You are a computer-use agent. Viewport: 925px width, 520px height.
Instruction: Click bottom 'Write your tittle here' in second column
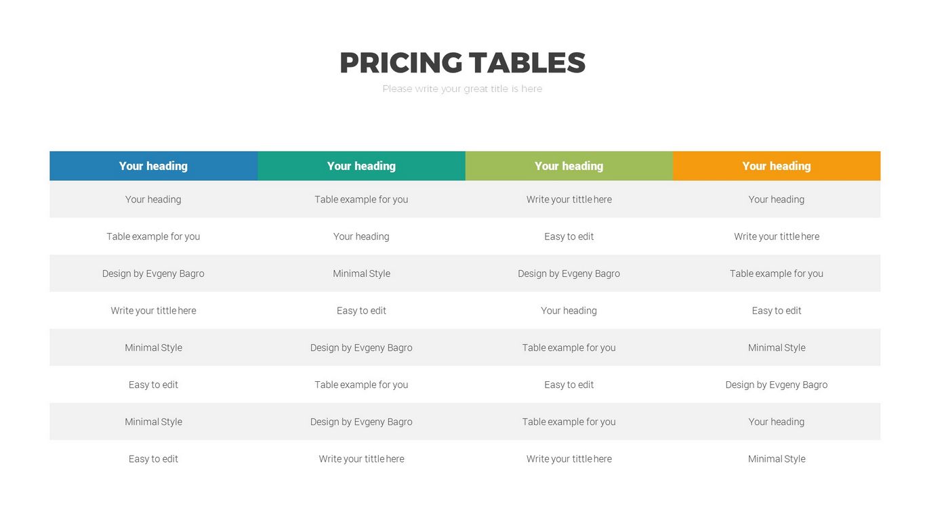click(361, 459)
